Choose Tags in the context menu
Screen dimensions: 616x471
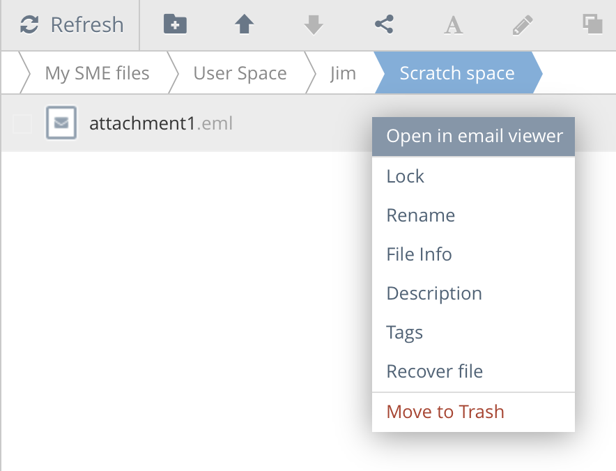[473, 332]
